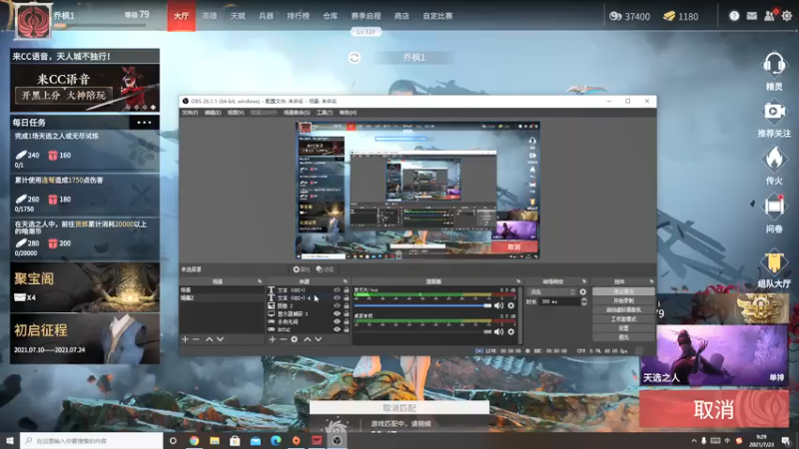The image size is (799, 449).
Task: Open the 聚宝阁 banner
Action: tap(85, 287)
